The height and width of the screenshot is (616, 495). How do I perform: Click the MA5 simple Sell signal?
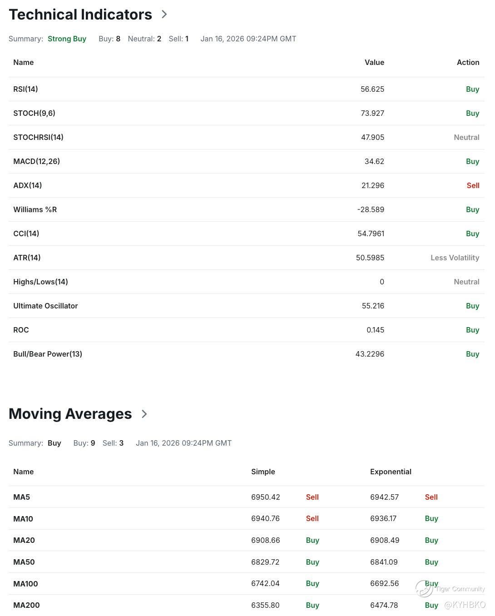coord(312,497)
